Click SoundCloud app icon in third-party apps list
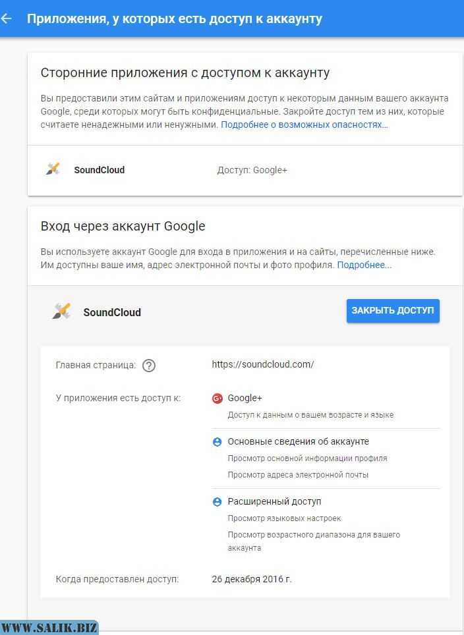The height and width of the screenshot is (635, 464). tap(53, 169)
